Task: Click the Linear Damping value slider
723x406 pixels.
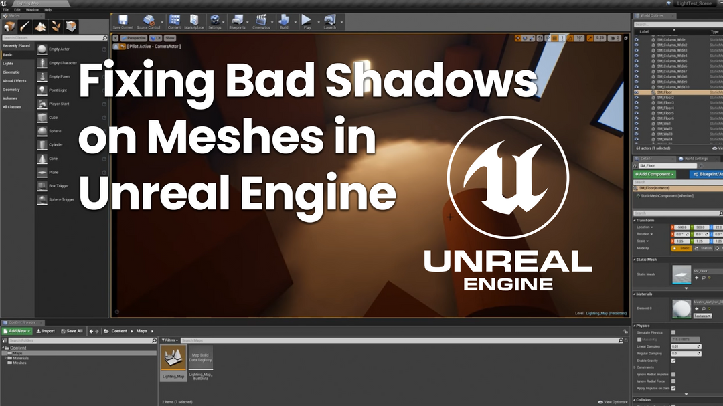Action: click(686, 346)
